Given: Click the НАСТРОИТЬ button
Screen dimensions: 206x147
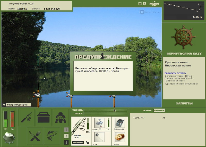Looking at the screenshot, I should 78,143.
